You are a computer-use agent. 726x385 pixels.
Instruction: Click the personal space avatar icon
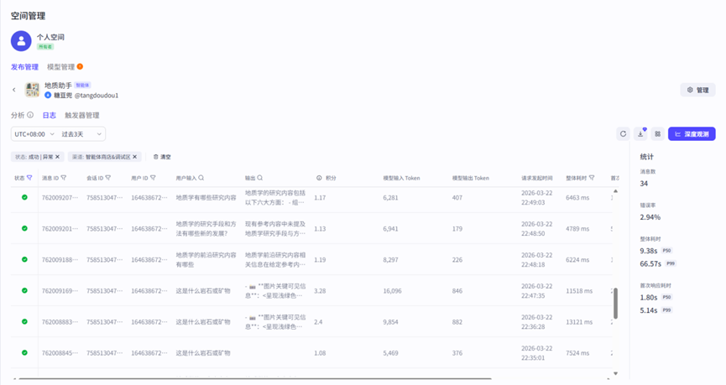click(x=21, y=41)
